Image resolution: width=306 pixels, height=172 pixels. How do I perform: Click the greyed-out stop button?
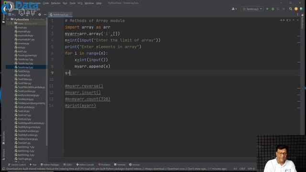[284, 9]
